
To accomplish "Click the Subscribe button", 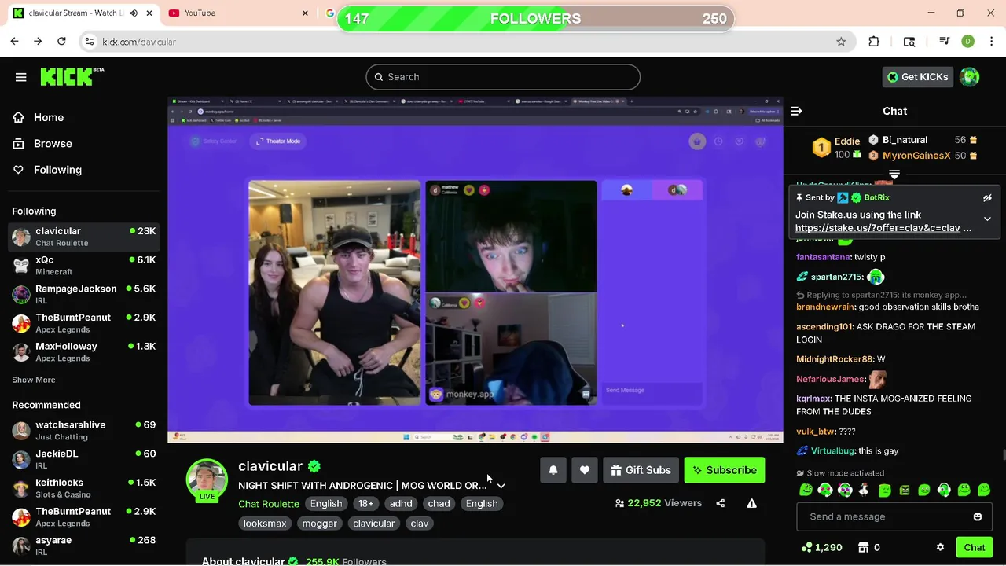I will tap(725, 470).
